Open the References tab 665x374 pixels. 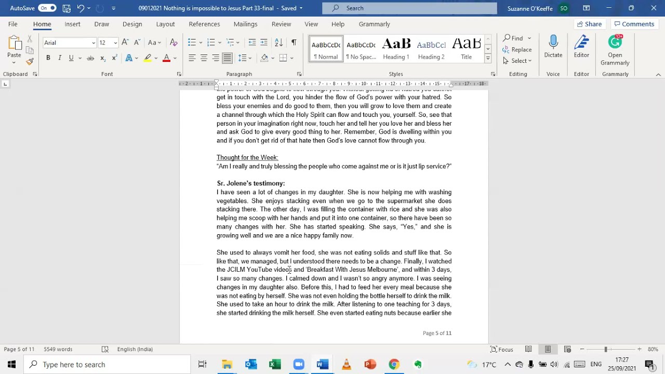pos(204,24)
